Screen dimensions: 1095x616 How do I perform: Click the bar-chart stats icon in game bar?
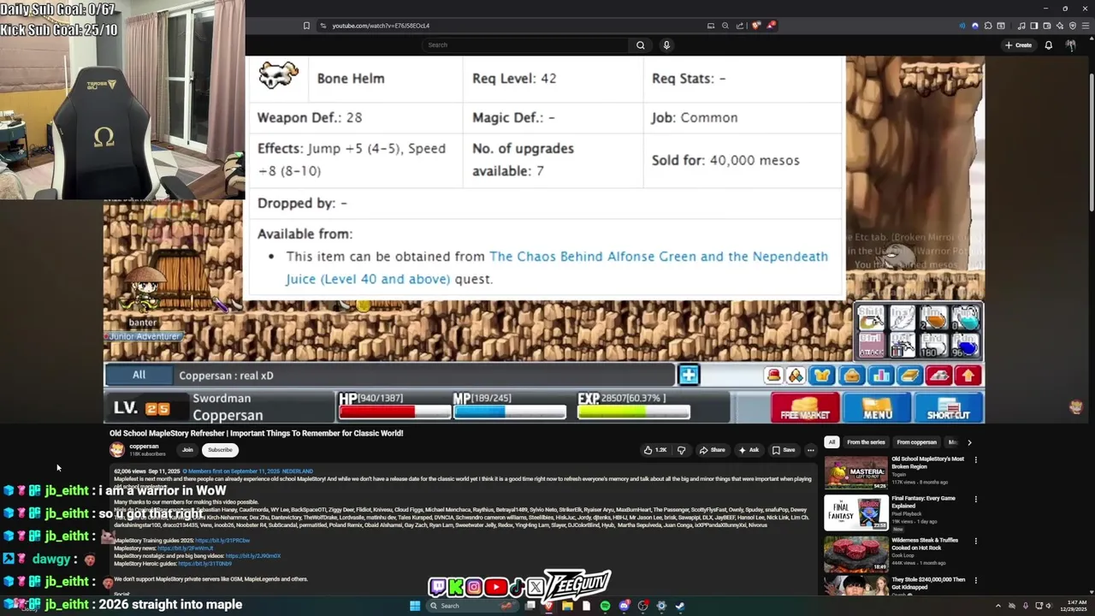coord(880,375)
